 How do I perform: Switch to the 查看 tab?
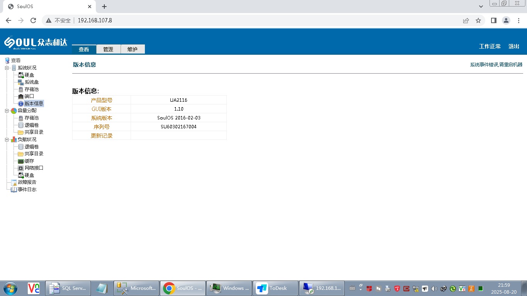coord(84,49)
